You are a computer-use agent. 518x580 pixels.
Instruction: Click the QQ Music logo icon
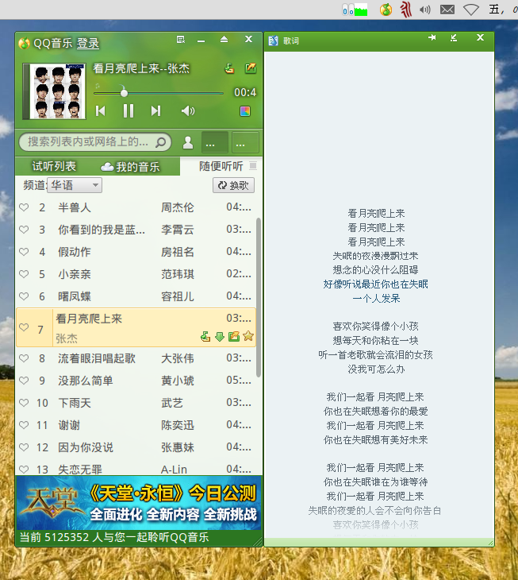[24, 43]
